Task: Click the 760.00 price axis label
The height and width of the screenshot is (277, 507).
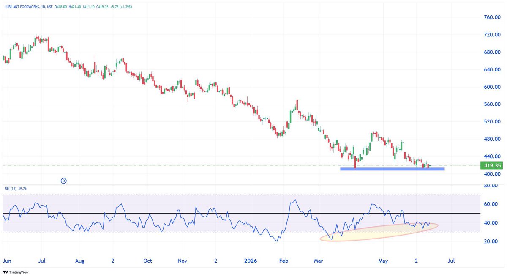Action: 492,17
